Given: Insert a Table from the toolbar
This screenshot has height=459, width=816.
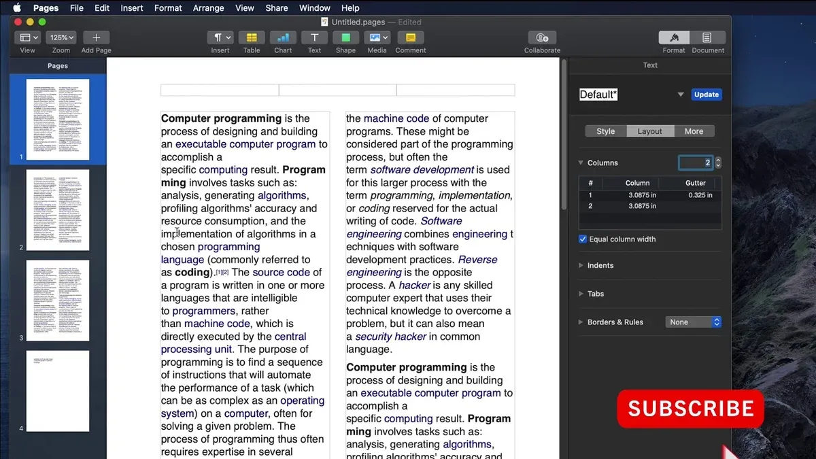Looking at the screenshot, I should [x=252, y=37].
